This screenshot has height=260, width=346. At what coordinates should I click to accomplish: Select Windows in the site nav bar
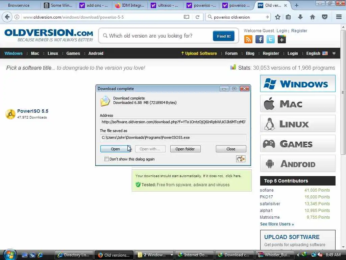(x=14, y=53)
